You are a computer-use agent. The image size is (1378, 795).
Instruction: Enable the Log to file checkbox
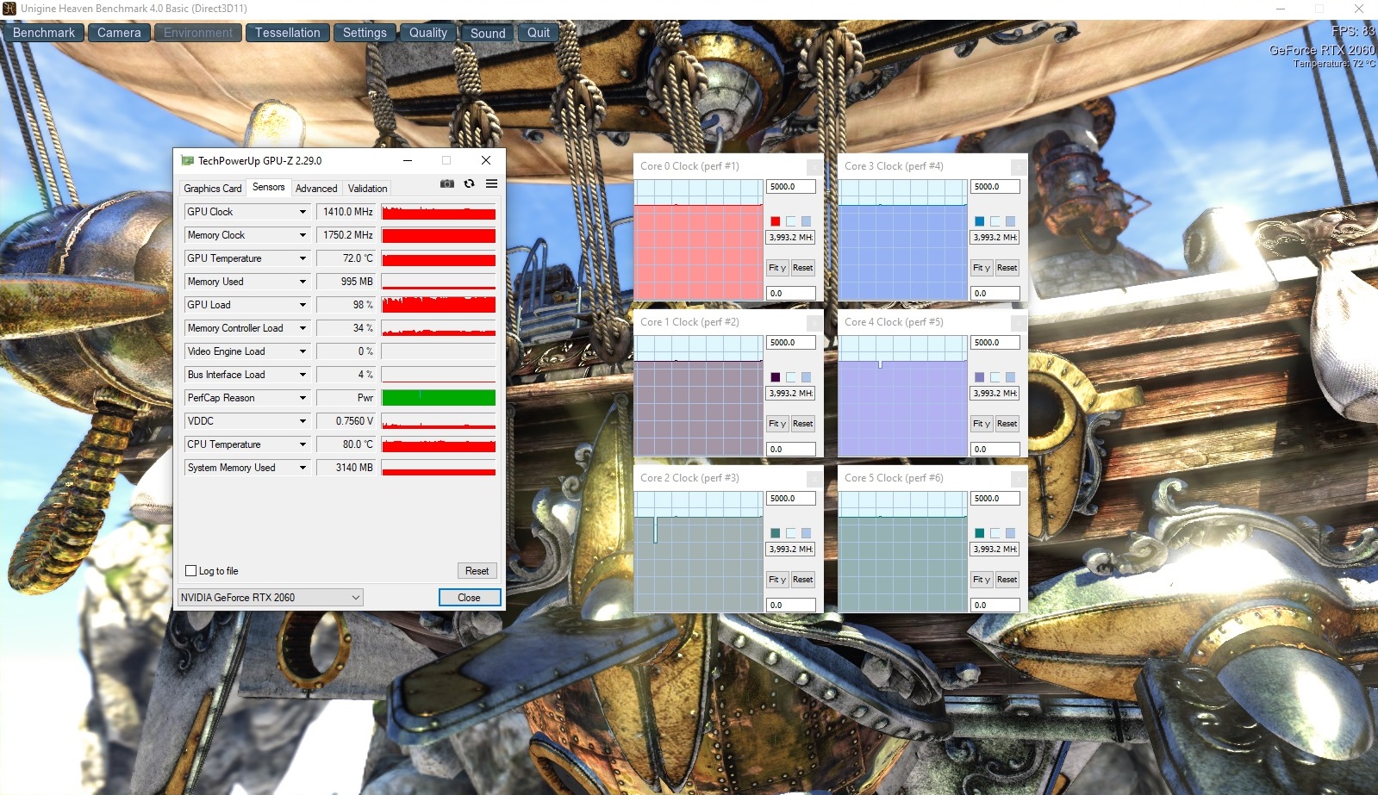click(191, 571)
